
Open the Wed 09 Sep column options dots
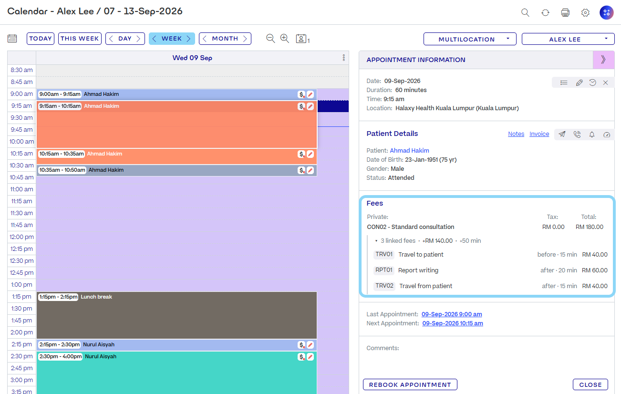point(343,58)
